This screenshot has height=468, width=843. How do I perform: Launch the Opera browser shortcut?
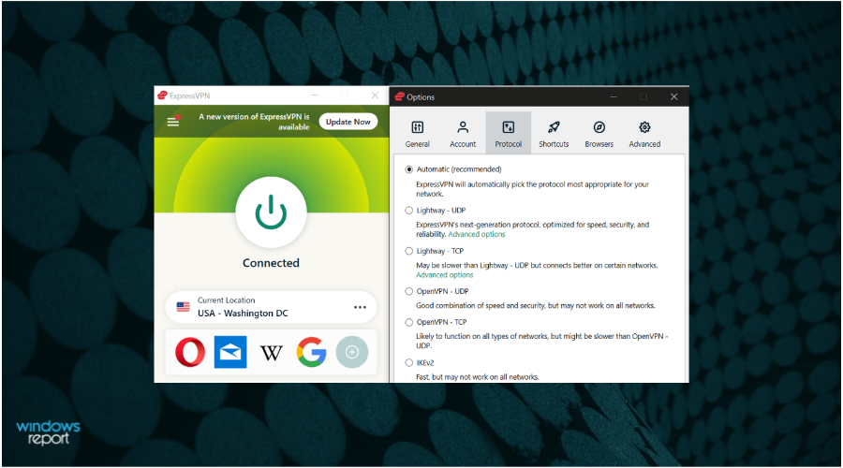[x=190, y=352]
